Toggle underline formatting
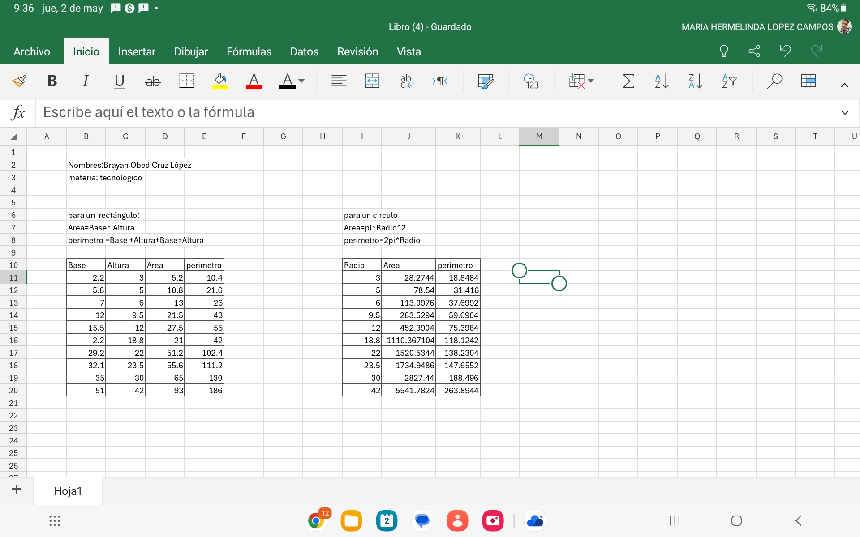Viewport: 860px width, 537px height. 119,81
